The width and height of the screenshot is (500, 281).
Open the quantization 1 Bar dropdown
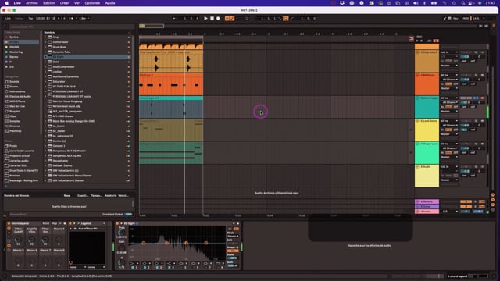(x=84, y=19)
